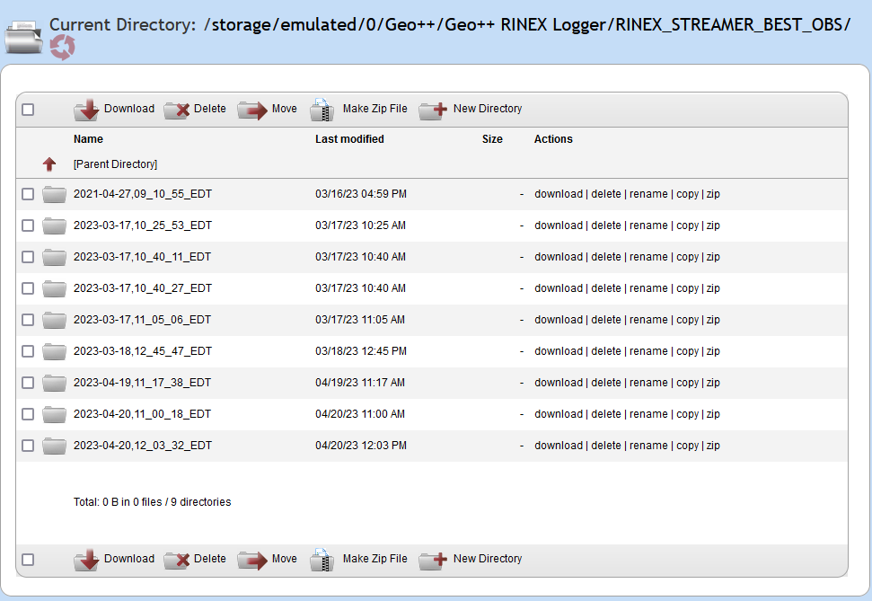Click the bottom toolbar Download icon
Screen dimensions: 872x601
coord(86,558)
